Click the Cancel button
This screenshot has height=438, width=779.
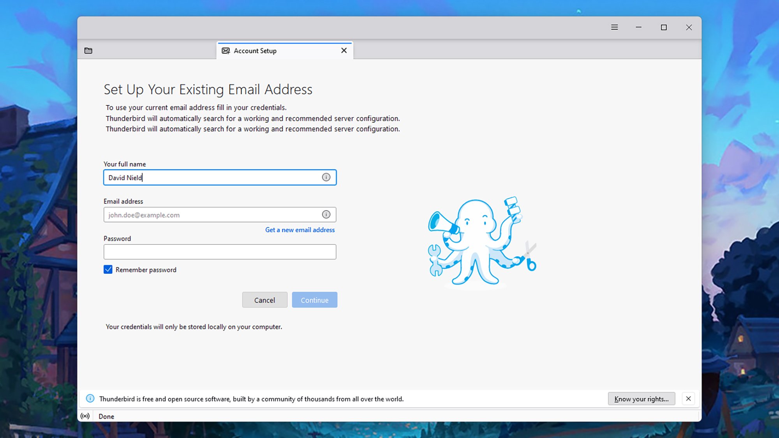pyautogui.click(x=264, y=300)
